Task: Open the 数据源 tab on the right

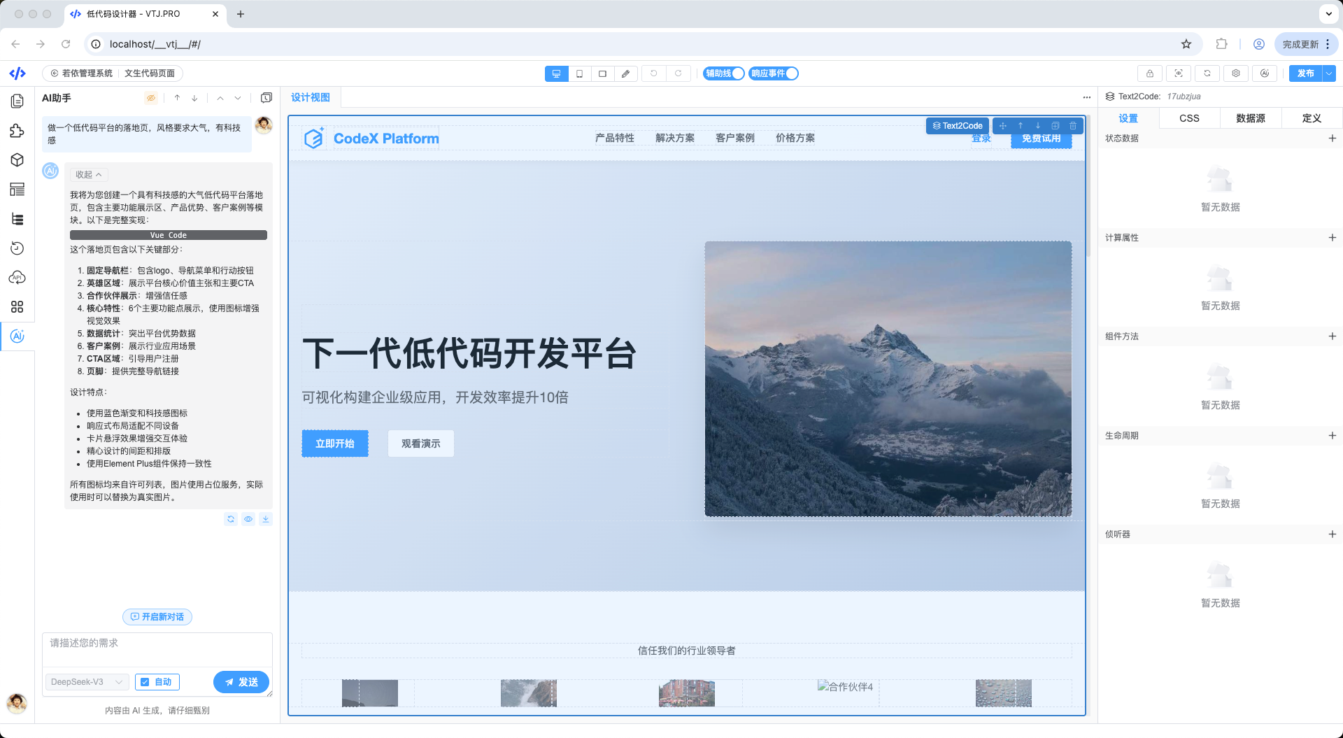Action: 1251,118
